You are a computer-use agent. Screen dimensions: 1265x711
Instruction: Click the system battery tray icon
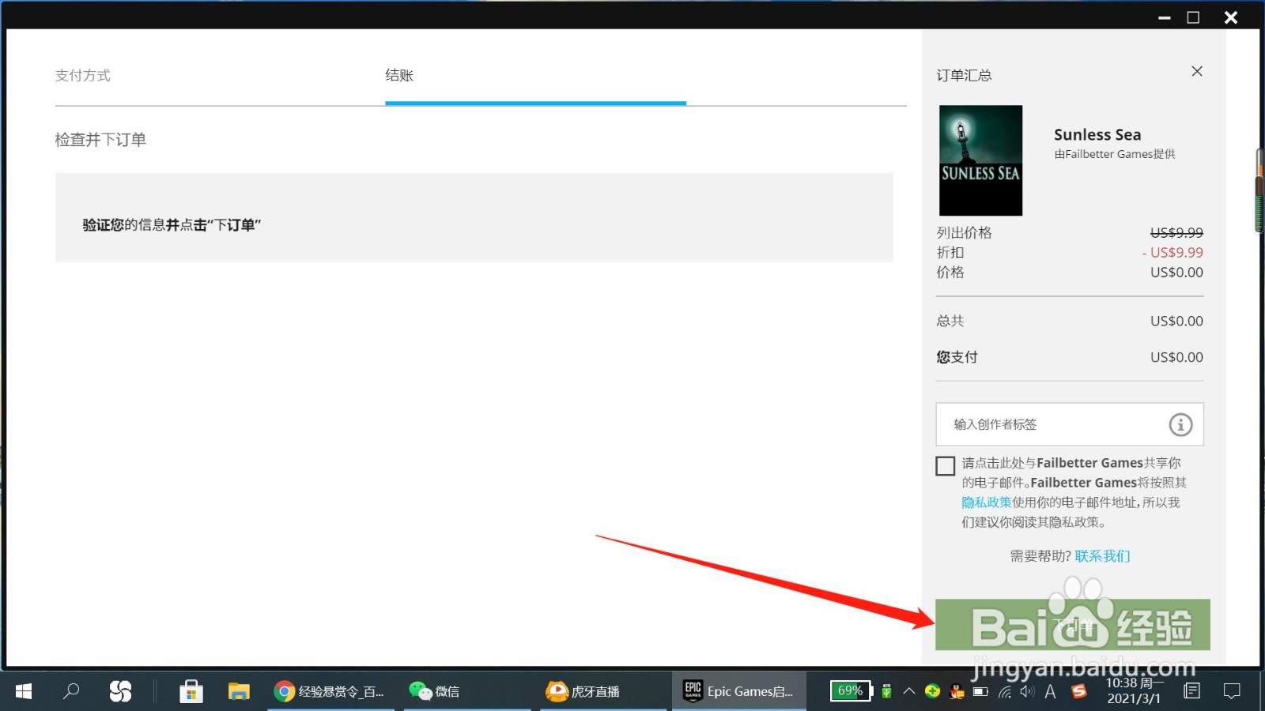pos(980,691)
